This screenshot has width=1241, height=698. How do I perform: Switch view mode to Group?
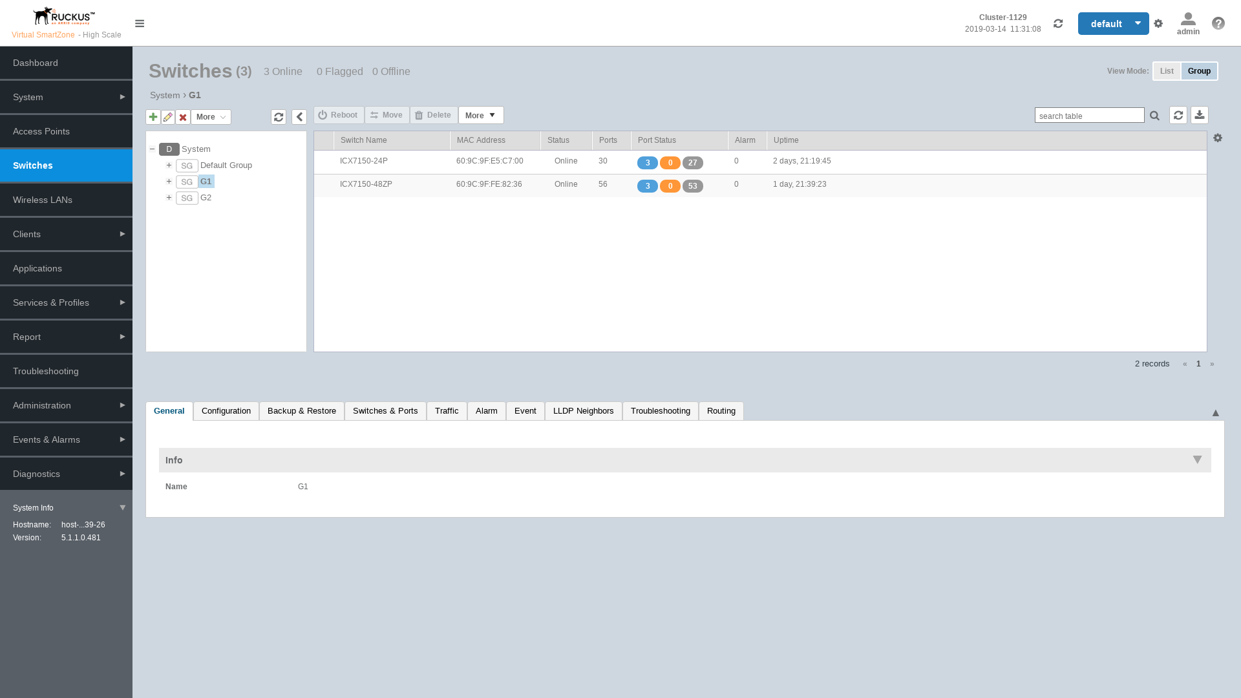1199,71
